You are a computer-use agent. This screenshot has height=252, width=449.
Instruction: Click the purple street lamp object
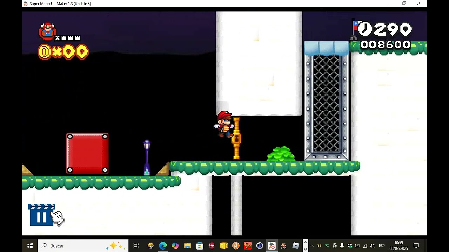147,157
